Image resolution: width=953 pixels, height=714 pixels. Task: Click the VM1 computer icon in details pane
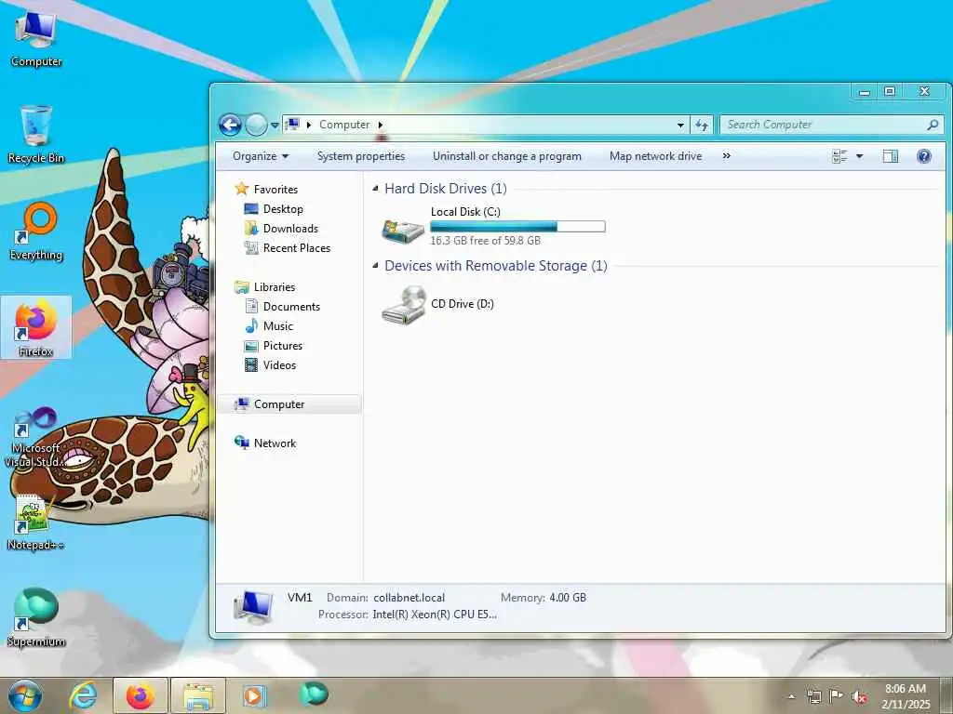click(253, 606)
